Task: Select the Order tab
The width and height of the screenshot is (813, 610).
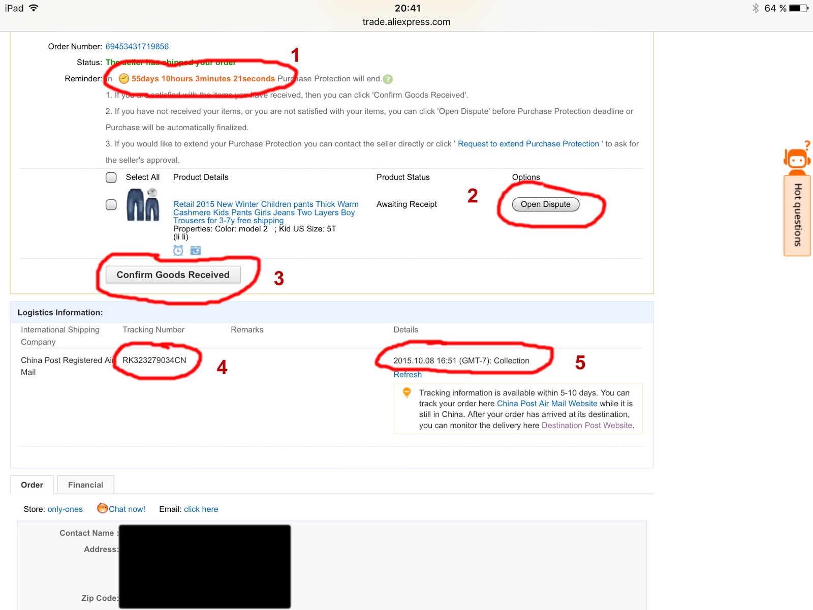Action: 32,484
